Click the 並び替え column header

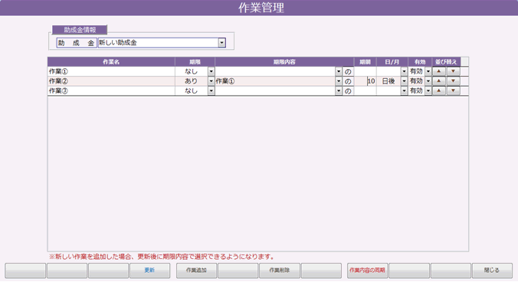pos(446,62)
